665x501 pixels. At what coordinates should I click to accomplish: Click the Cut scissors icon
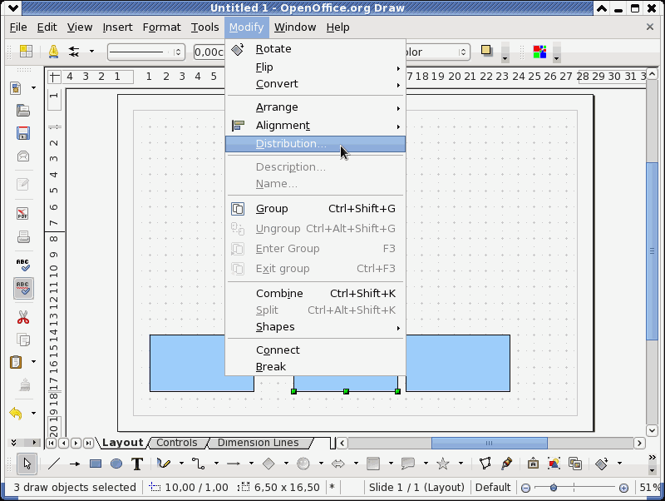(x=23, y=317)
